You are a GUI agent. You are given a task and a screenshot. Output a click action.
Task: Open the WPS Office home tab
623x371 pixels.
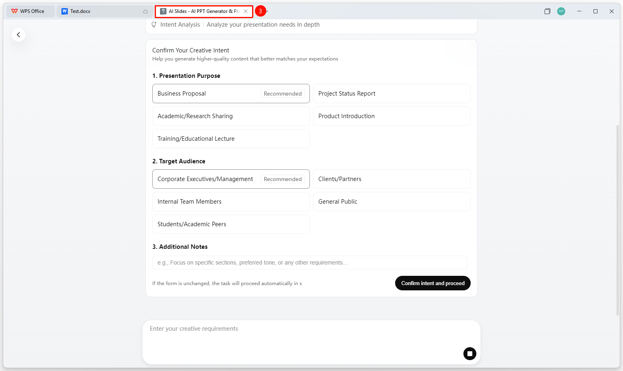(x=30, y=11)
